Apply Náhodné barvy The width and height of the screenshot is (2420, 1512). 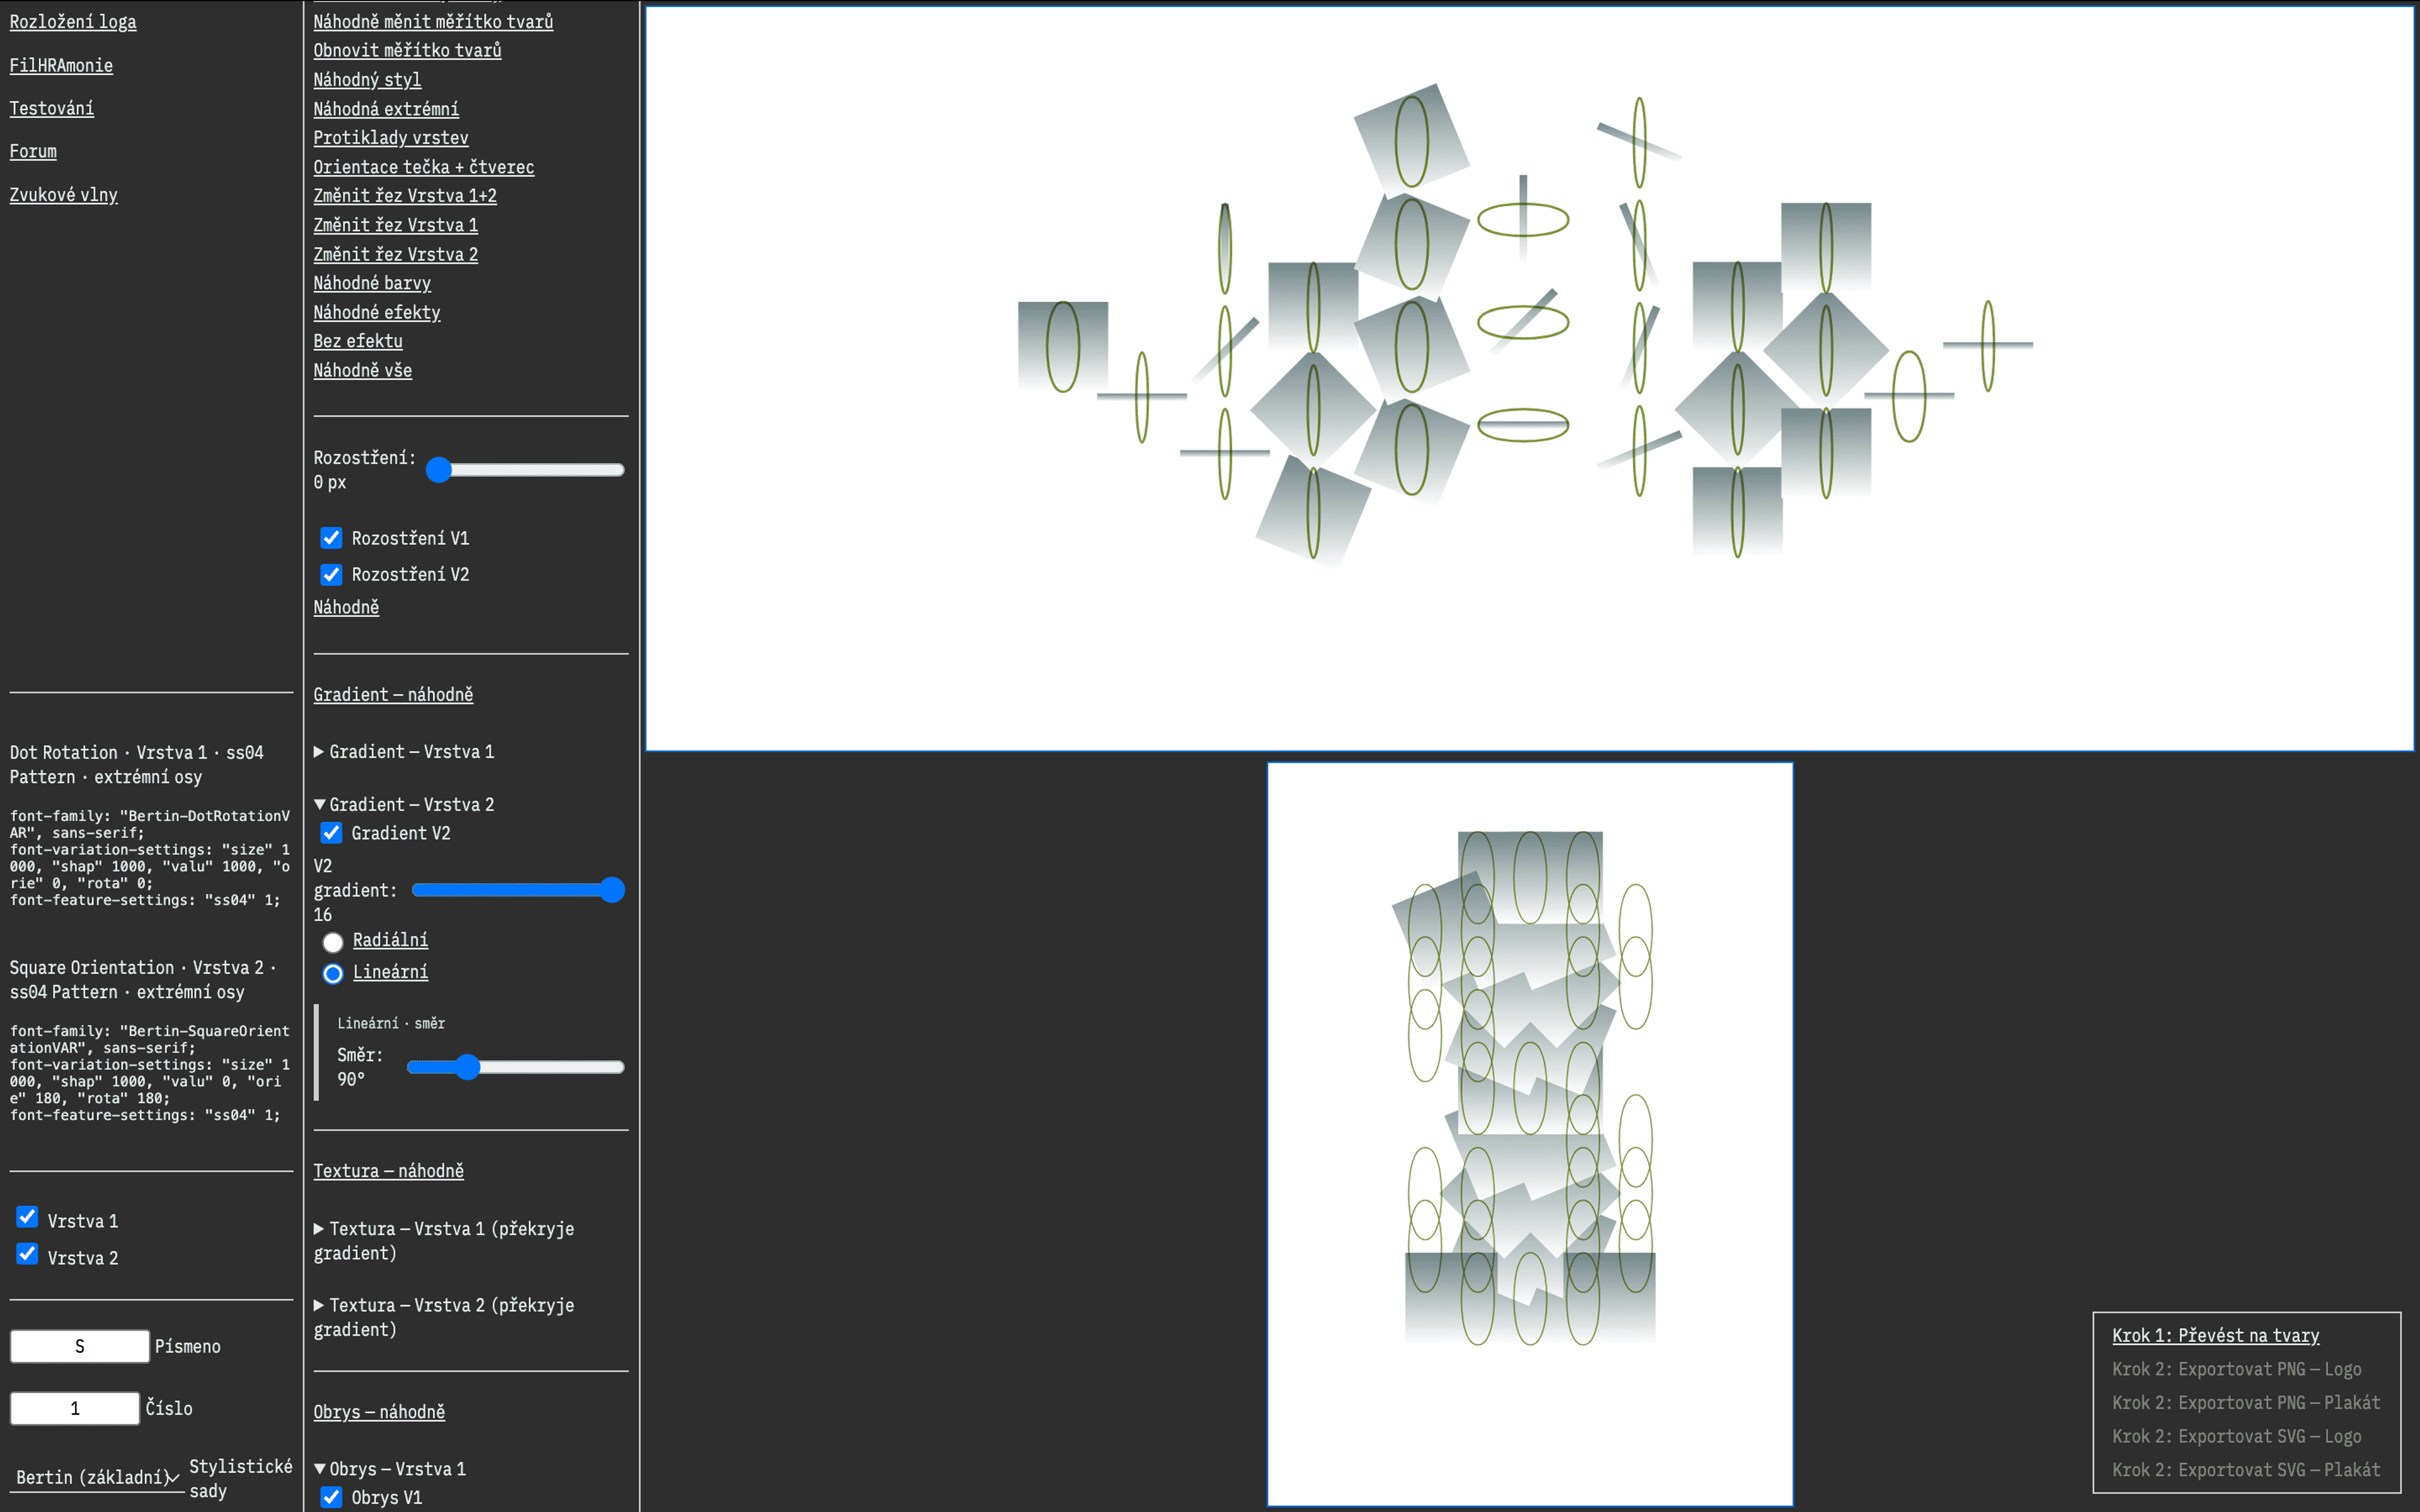click(x=372, y=283)
